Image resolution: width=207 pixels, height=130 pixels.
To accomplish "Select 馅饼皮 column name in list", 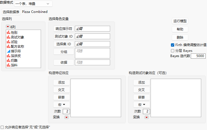I will (x=16, y=56).
